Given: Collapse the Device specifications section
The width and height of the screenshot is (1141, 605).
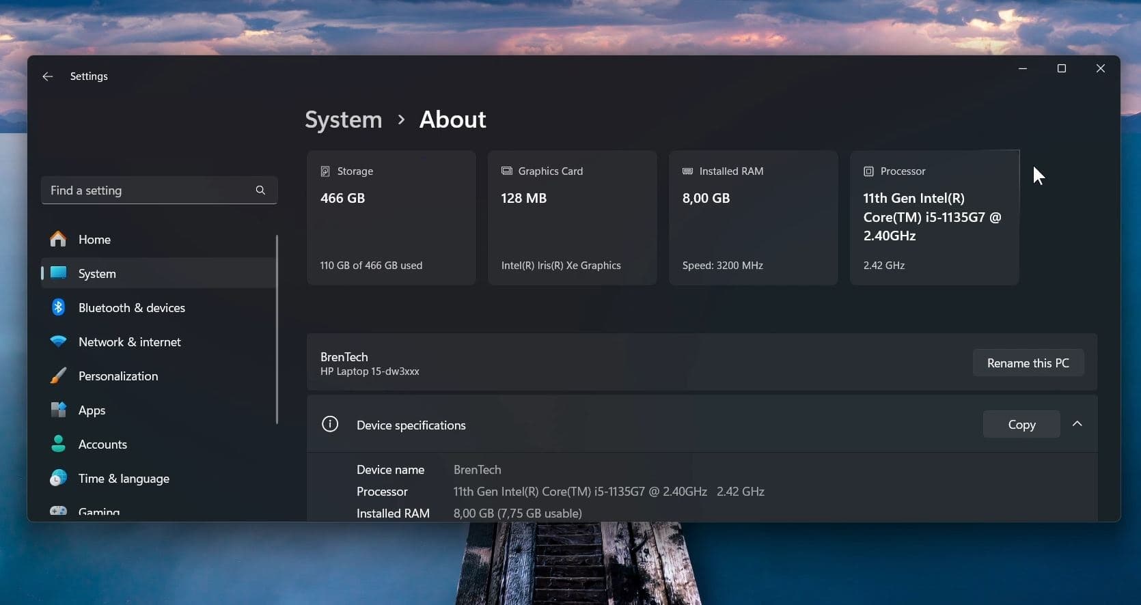Looking at the screenshot, I should click(1077, 424).
